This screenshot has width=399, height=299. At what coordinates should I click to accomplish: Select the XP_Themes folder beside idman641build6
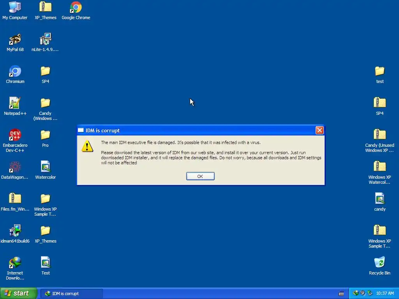tap(45, 234)
